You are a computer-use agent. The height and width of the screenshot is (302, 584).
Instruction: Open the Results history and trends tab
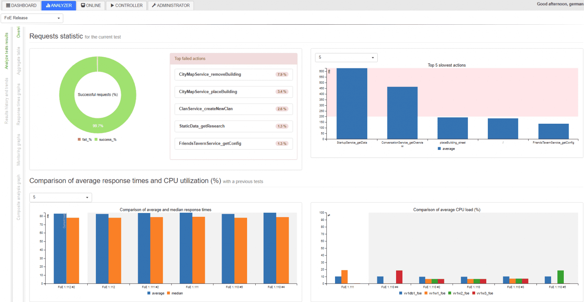pos(6,101)
